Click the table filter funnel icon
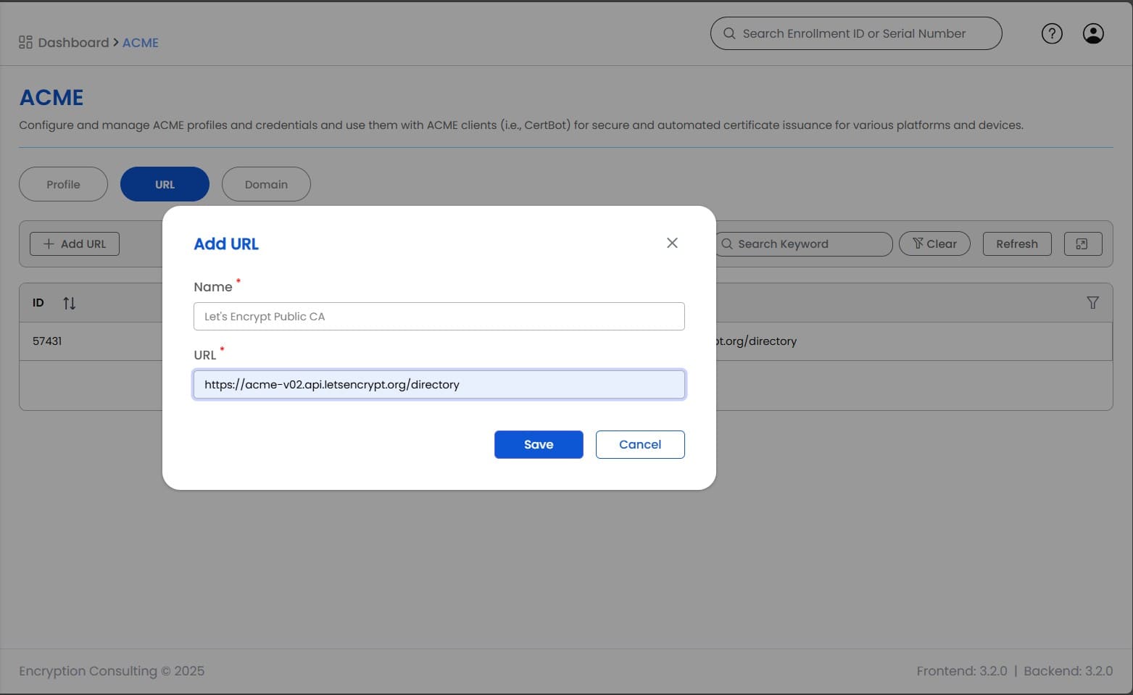The image size is (1133, 695). coord(1092,303)
